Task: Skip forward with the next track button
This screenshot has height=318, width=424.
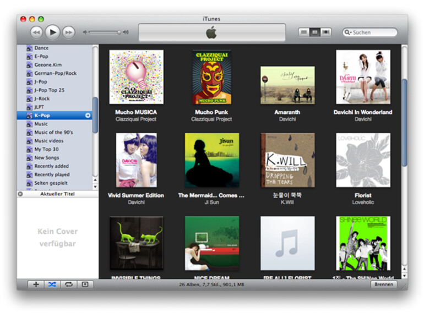Action: click(69, 32)
